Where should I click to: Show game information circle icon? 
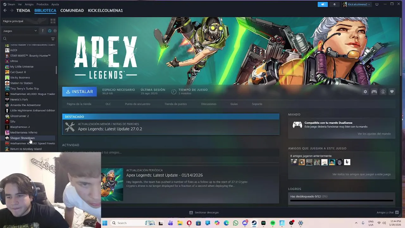tap(383, 92)
